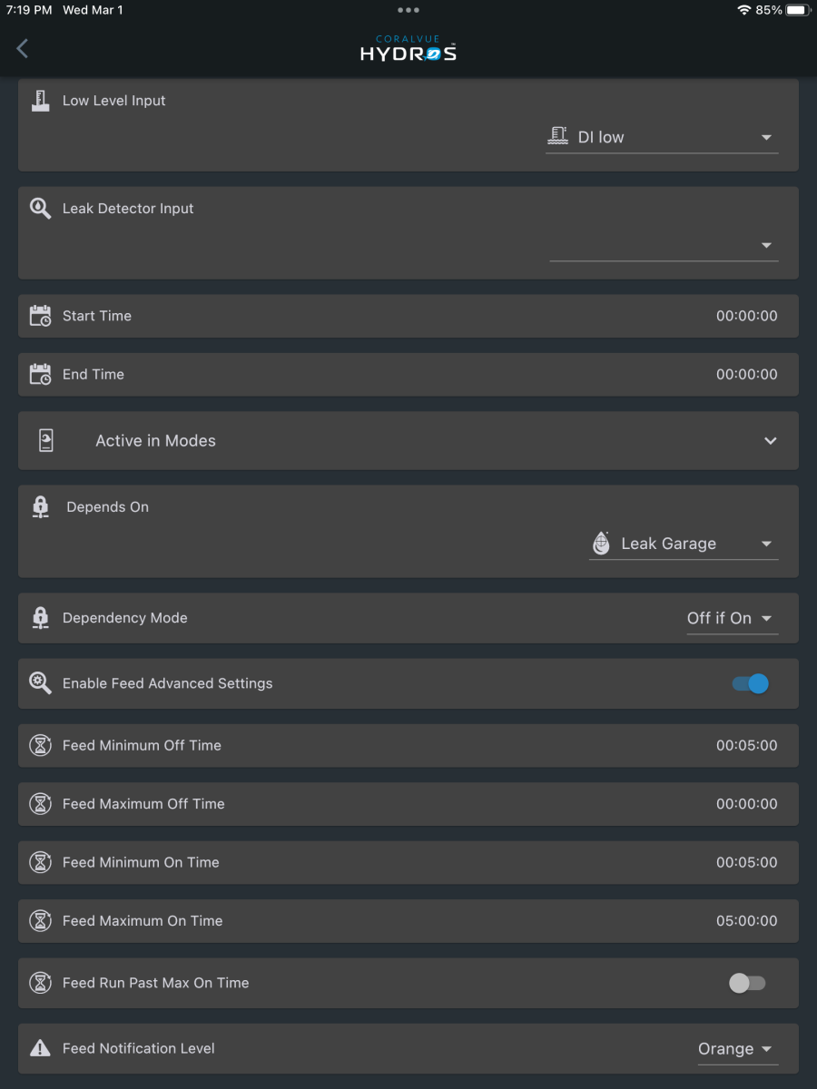Click the Feed Minimum Off Time hourglass icon
Screen dimensions: 817x1089
(40, 745)
